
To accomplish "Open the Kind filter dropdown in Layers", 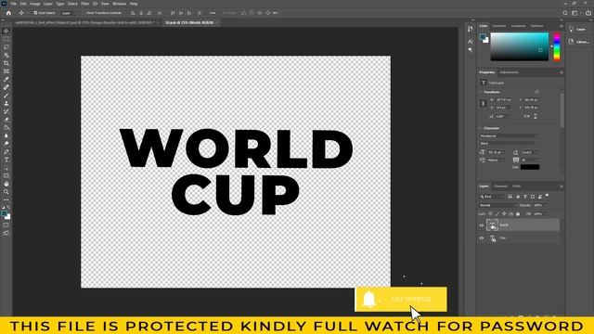I will [492, 197].
